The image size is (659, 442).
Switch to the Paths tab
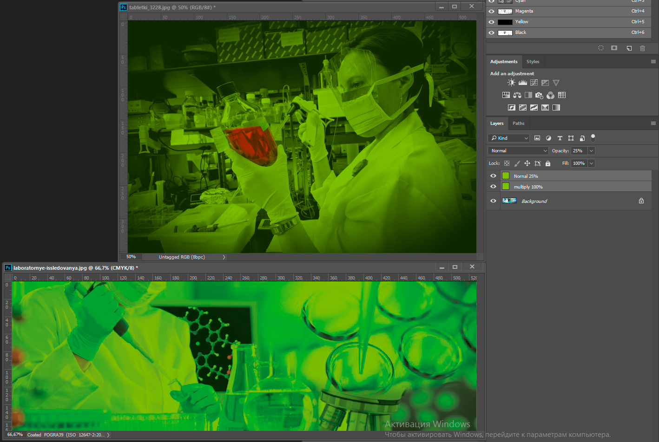click(518, 123)
